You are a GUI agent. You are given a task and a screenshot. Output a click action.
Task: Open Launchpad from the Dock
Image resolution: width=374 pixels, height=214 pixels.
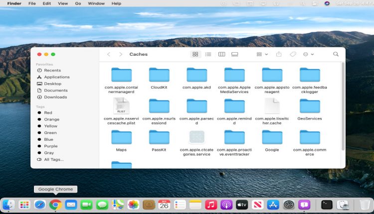24,205
